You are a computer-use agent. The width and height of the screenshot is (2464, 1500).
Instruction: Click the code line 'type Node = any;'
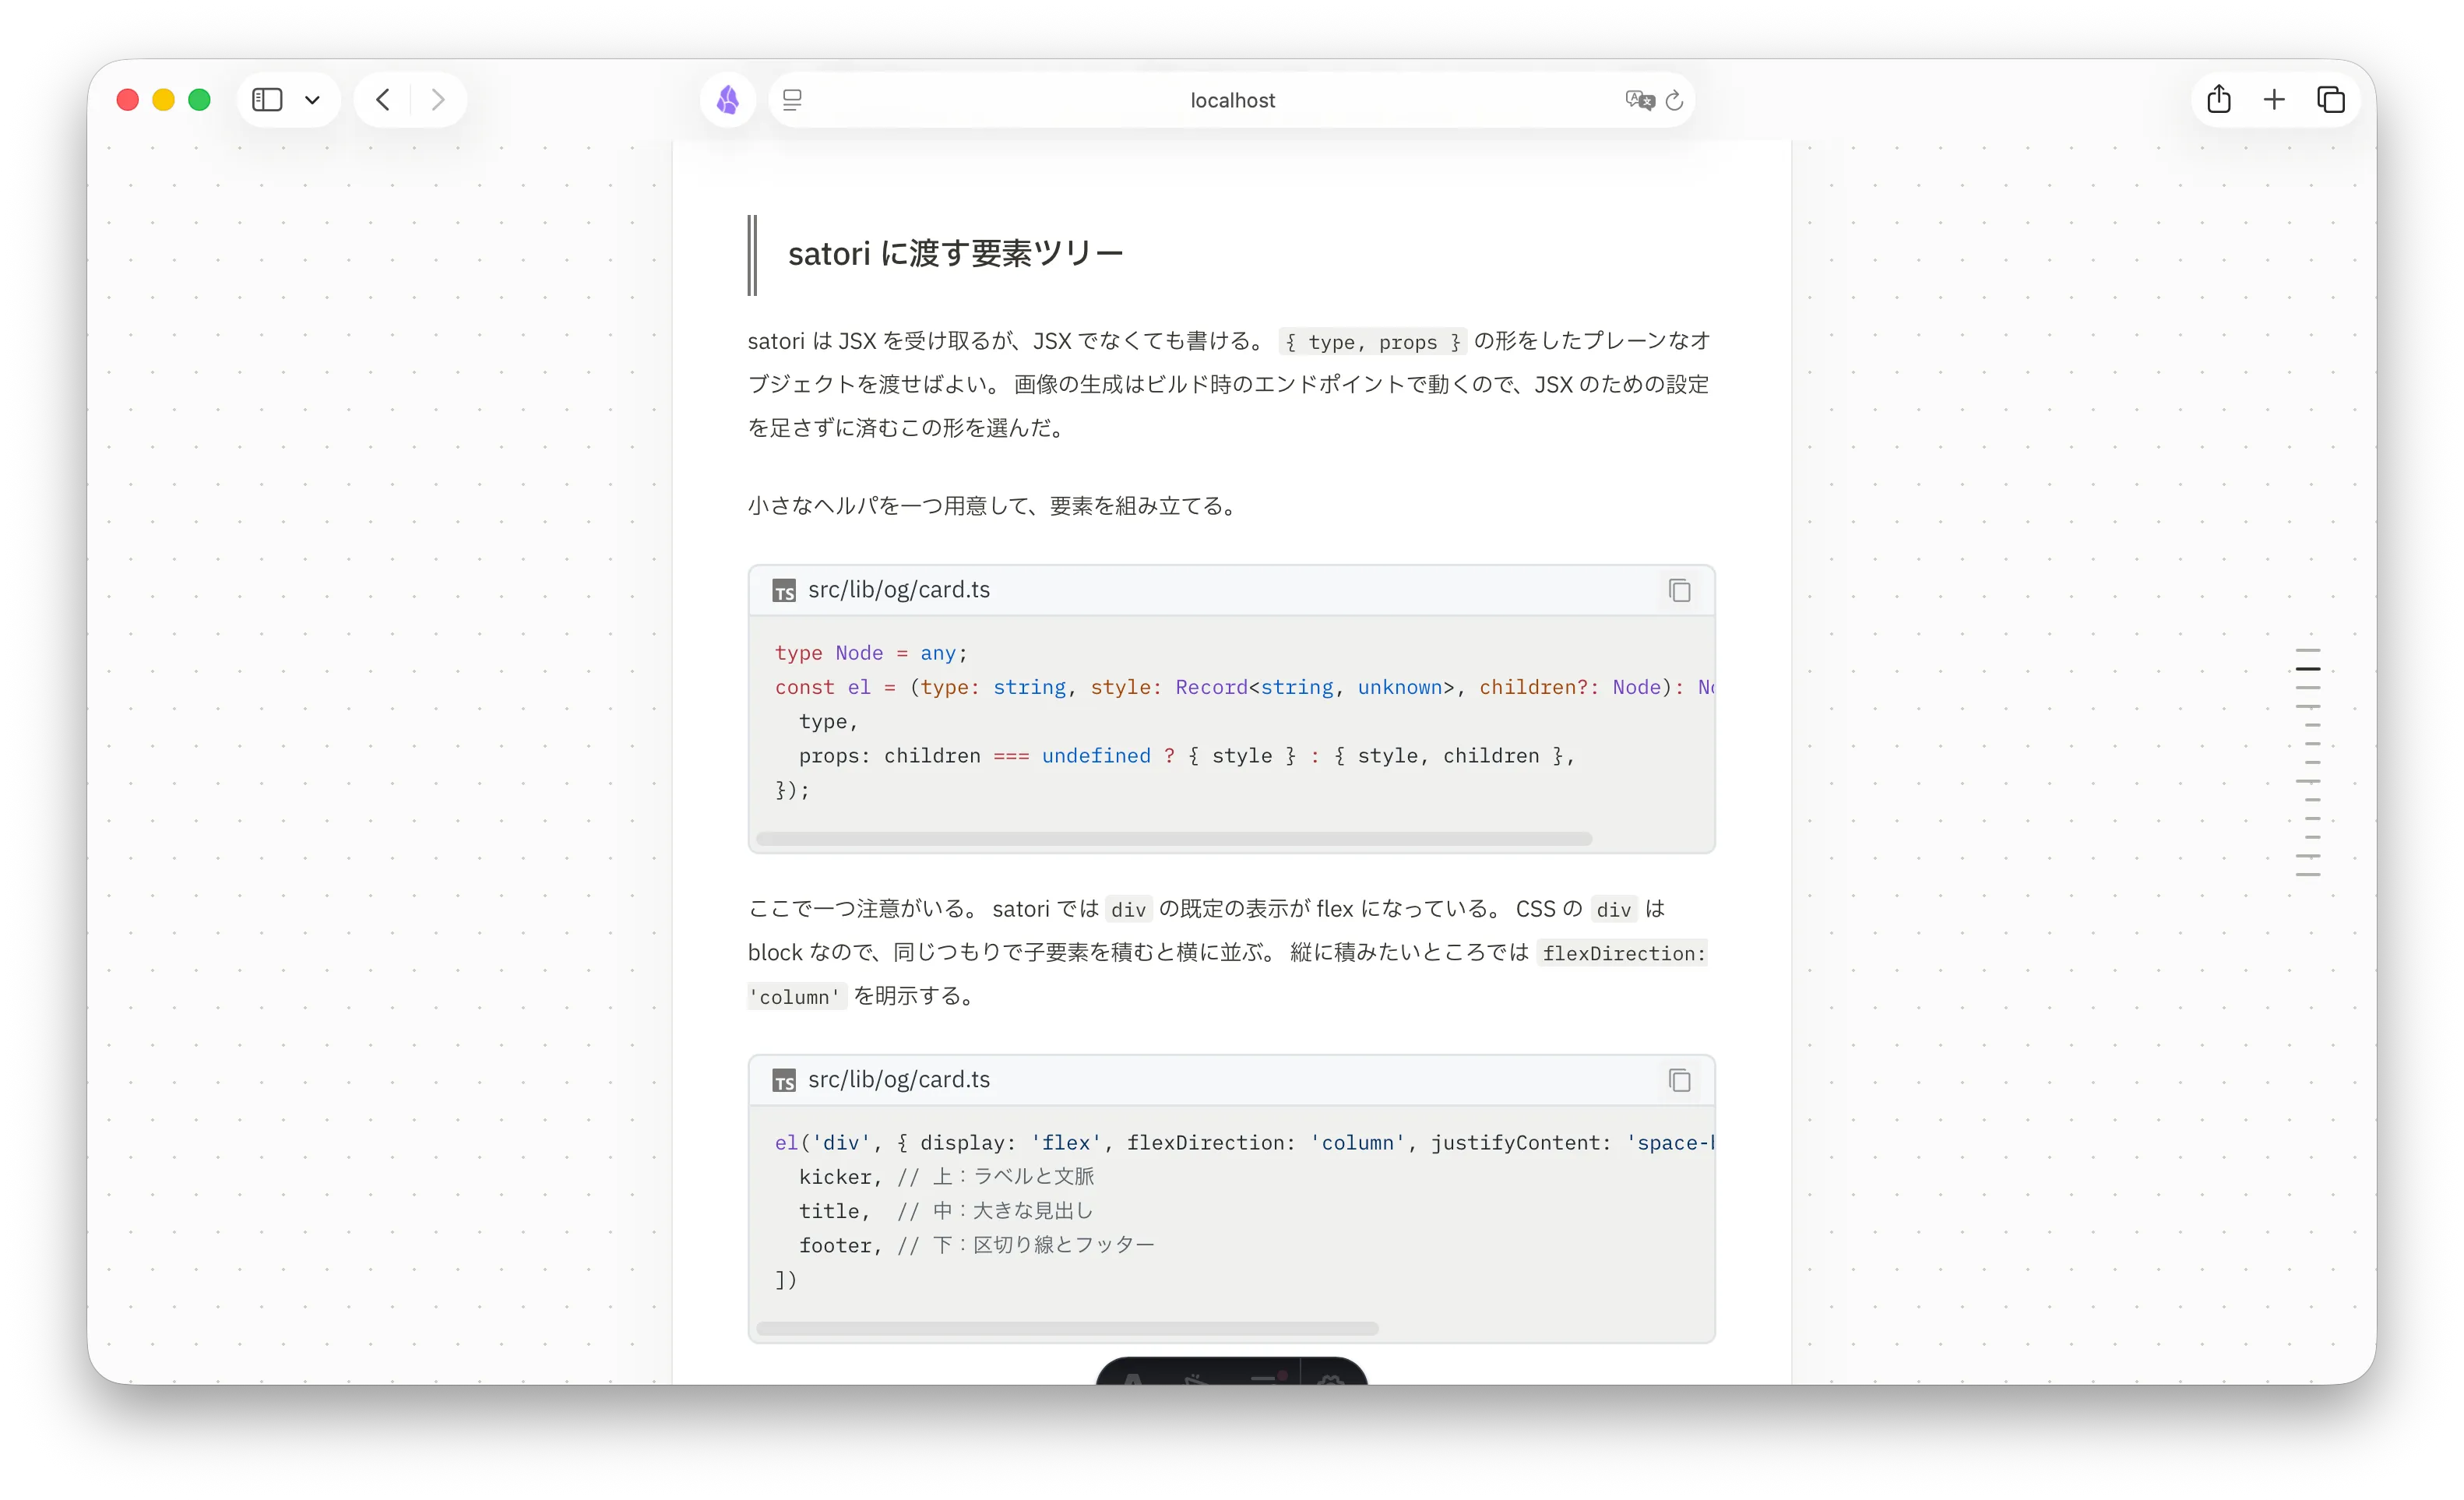[x=871, y=653]
